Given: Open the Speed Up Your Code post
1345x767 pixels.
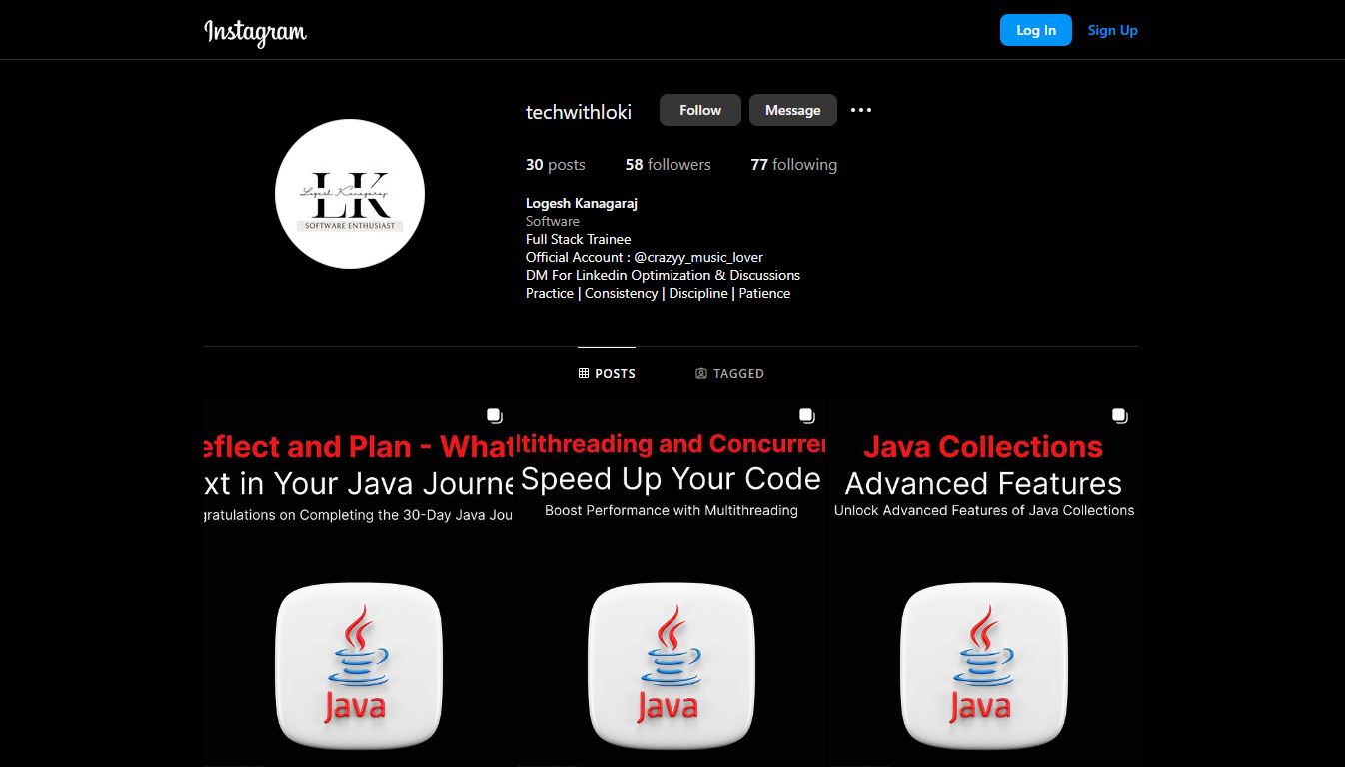Looking at the screenshot, I should pyautogui.click(x=672, y=584).
